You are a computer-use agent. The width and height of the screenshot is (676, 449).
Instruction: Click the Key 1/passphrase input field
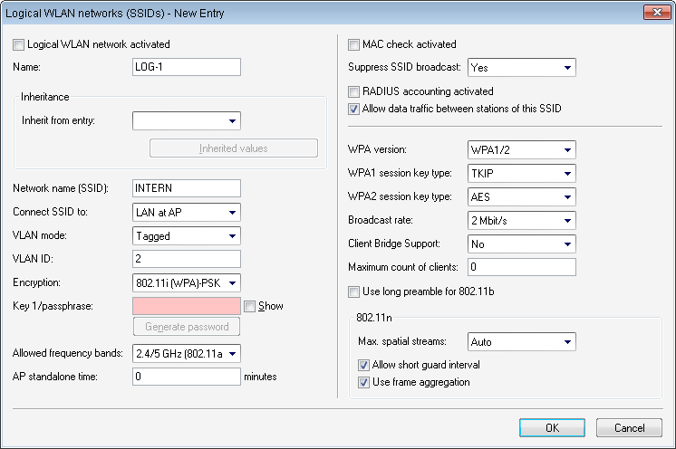coord(186,306)
